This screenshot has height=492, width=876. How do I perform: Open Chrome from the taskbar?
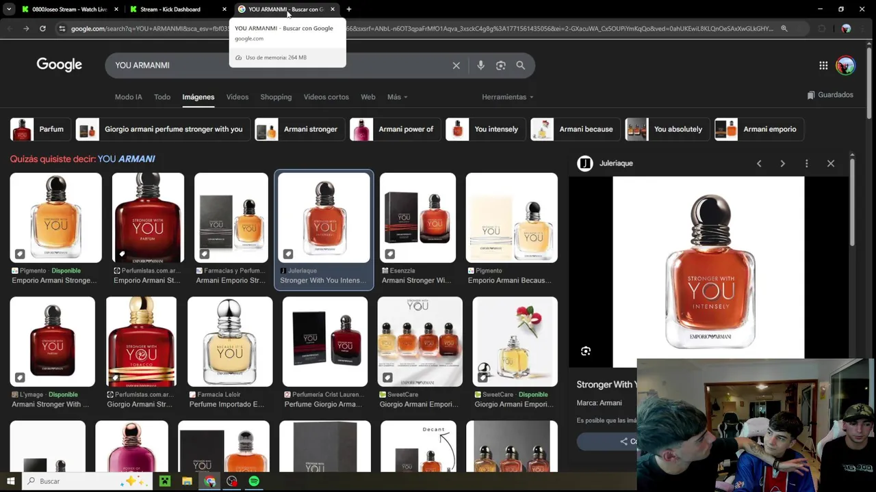pyautogui.click(x=209, y=481)
